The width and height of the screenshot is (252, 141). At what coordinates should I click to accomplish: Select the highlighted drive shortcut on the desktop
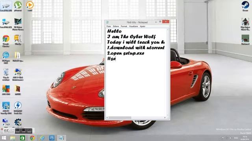(6, 6)
